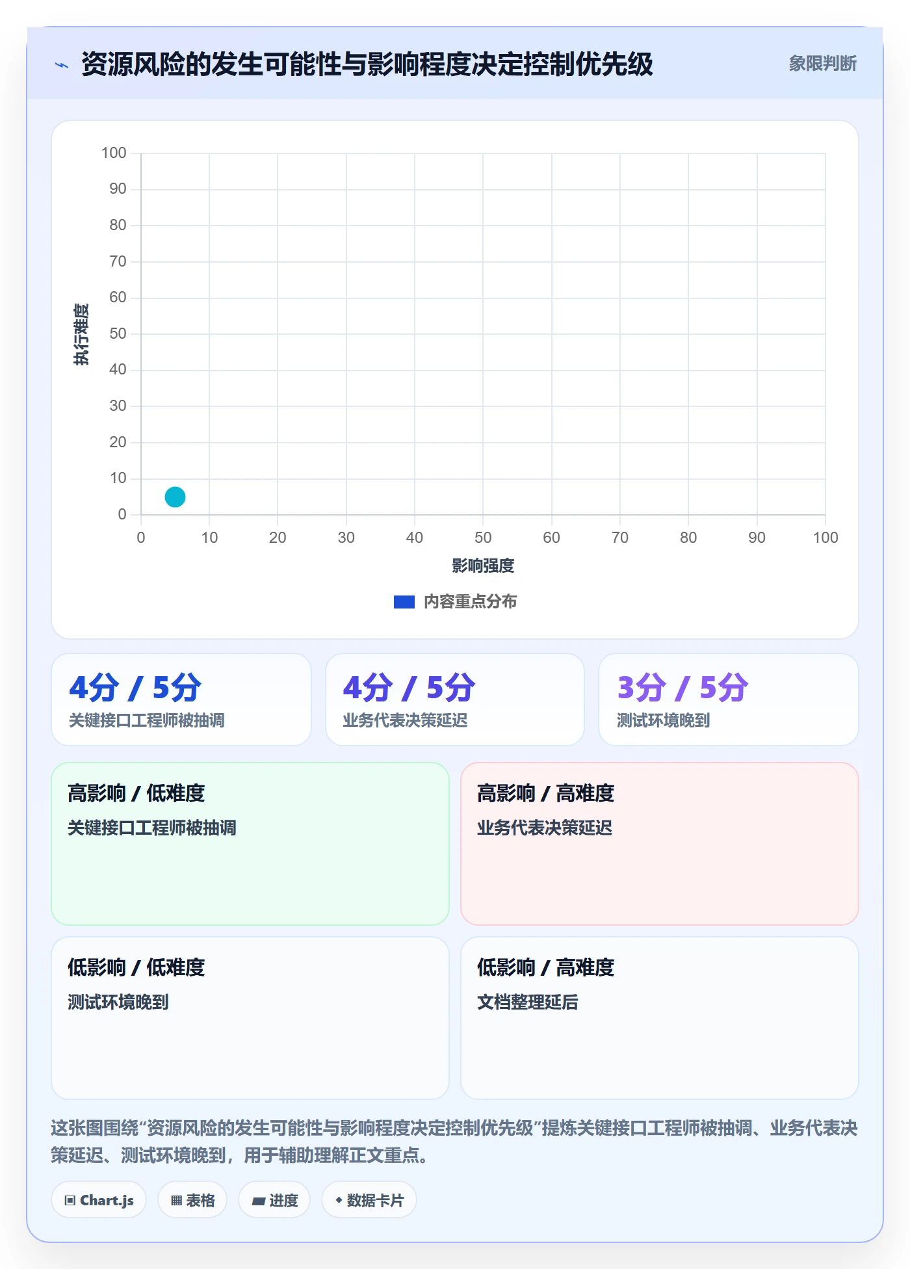Select the 业务代表决策延迟 score card
The image size is (910, 1269).
click(454, 700)
